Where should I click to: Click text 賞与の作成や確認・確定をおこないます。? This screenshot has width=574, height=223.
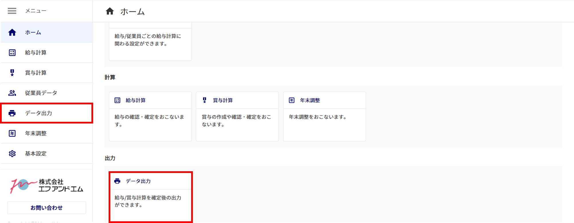click(x=236, y=121)
